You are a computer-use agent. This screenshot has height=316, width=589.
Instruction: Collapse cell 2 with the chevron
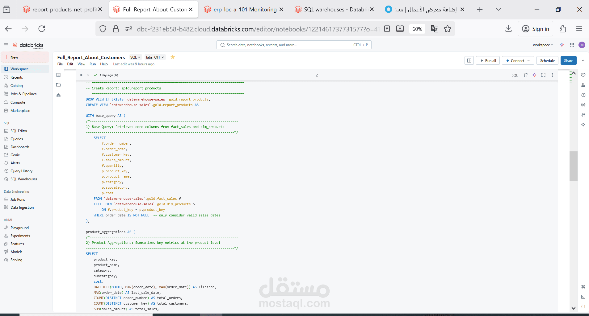pos(88,75)
